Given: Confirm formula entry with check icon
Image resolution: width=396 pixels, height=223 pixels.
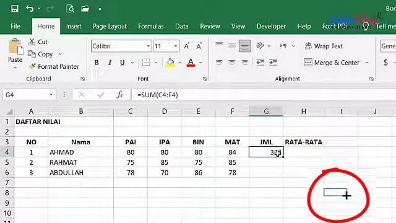Looking at the screenshot, I should click(x=101, y=95).
